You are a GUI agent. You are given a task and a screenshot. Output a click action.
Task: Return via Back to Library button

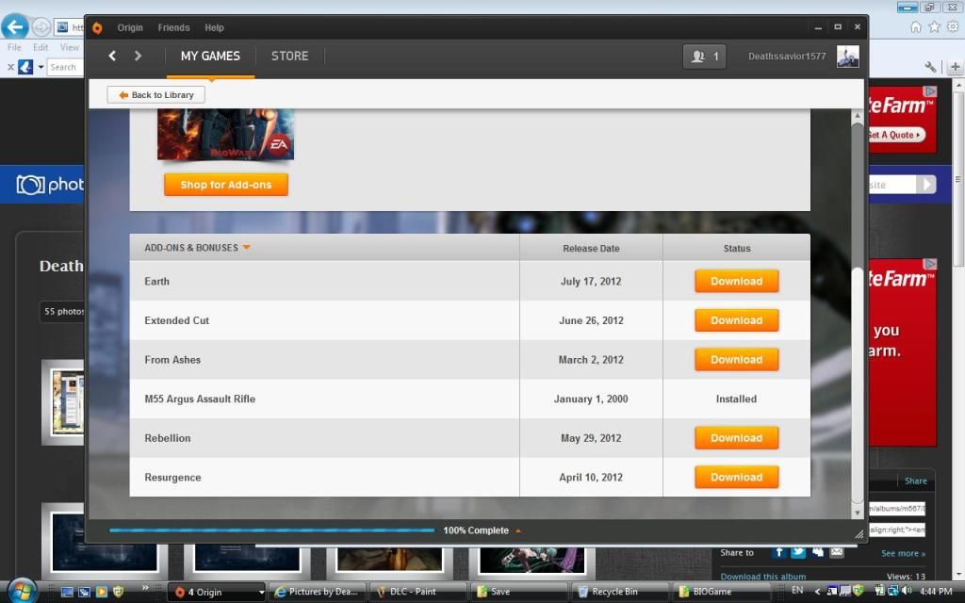coord(155,95)
